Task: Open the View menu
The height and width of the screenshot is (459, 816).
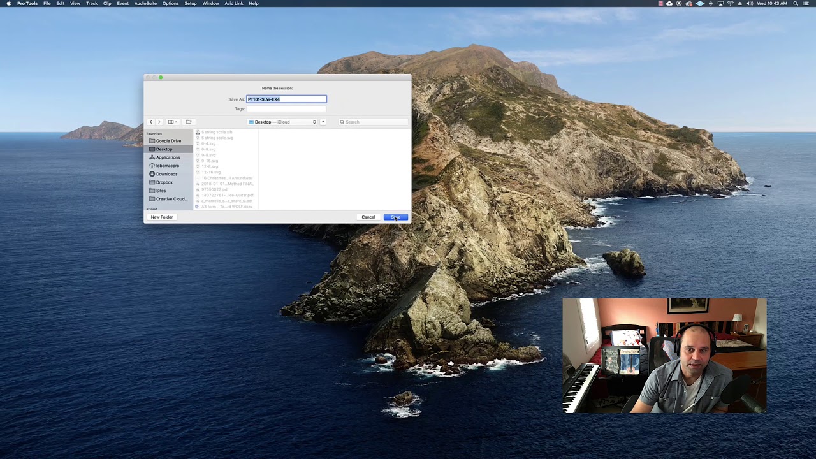Action: (75, 3)
